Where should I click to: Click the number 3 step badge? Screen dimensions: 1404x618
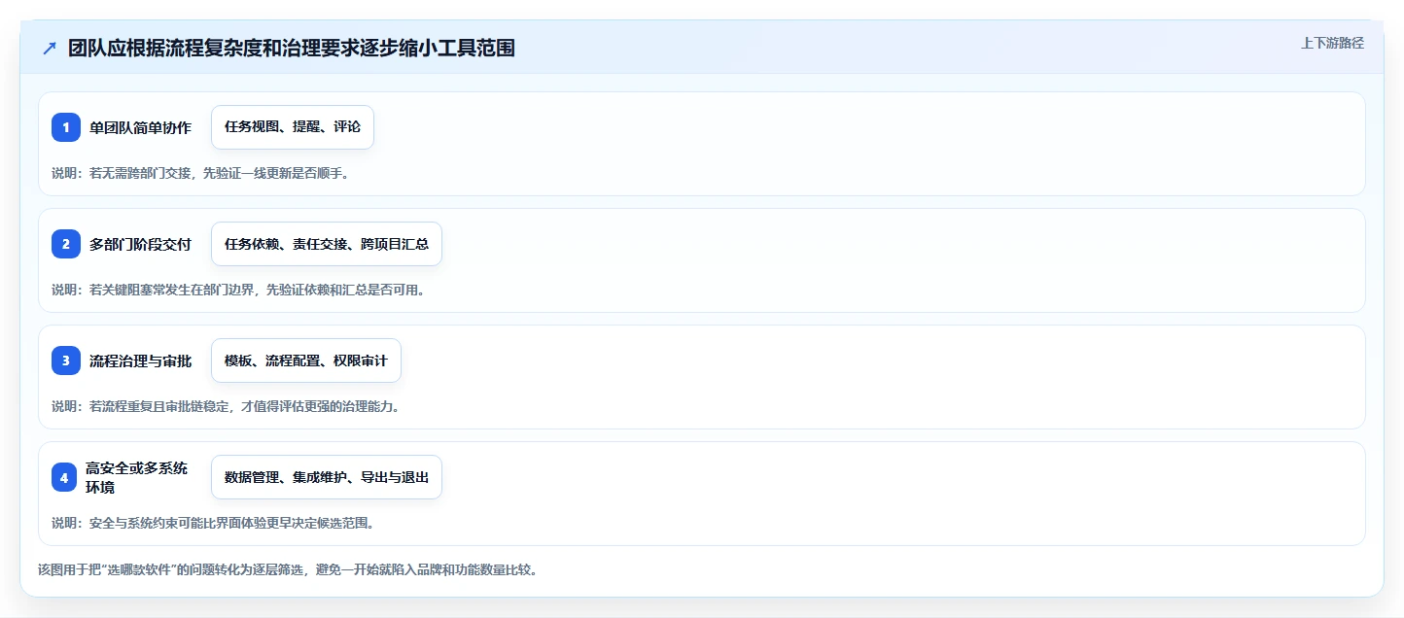[x=66, y=360]
